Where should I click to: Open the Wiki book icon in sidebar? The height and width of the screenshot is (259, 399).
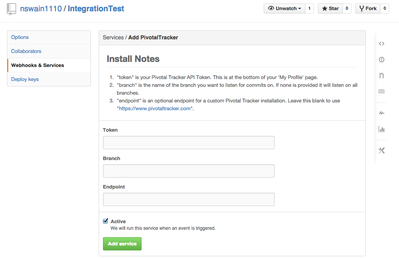click(381, 91)
